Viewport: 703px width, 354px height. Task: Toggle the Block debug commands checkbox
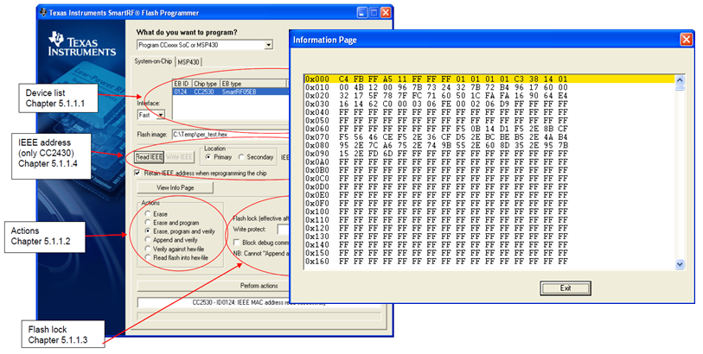pos(236,242)
